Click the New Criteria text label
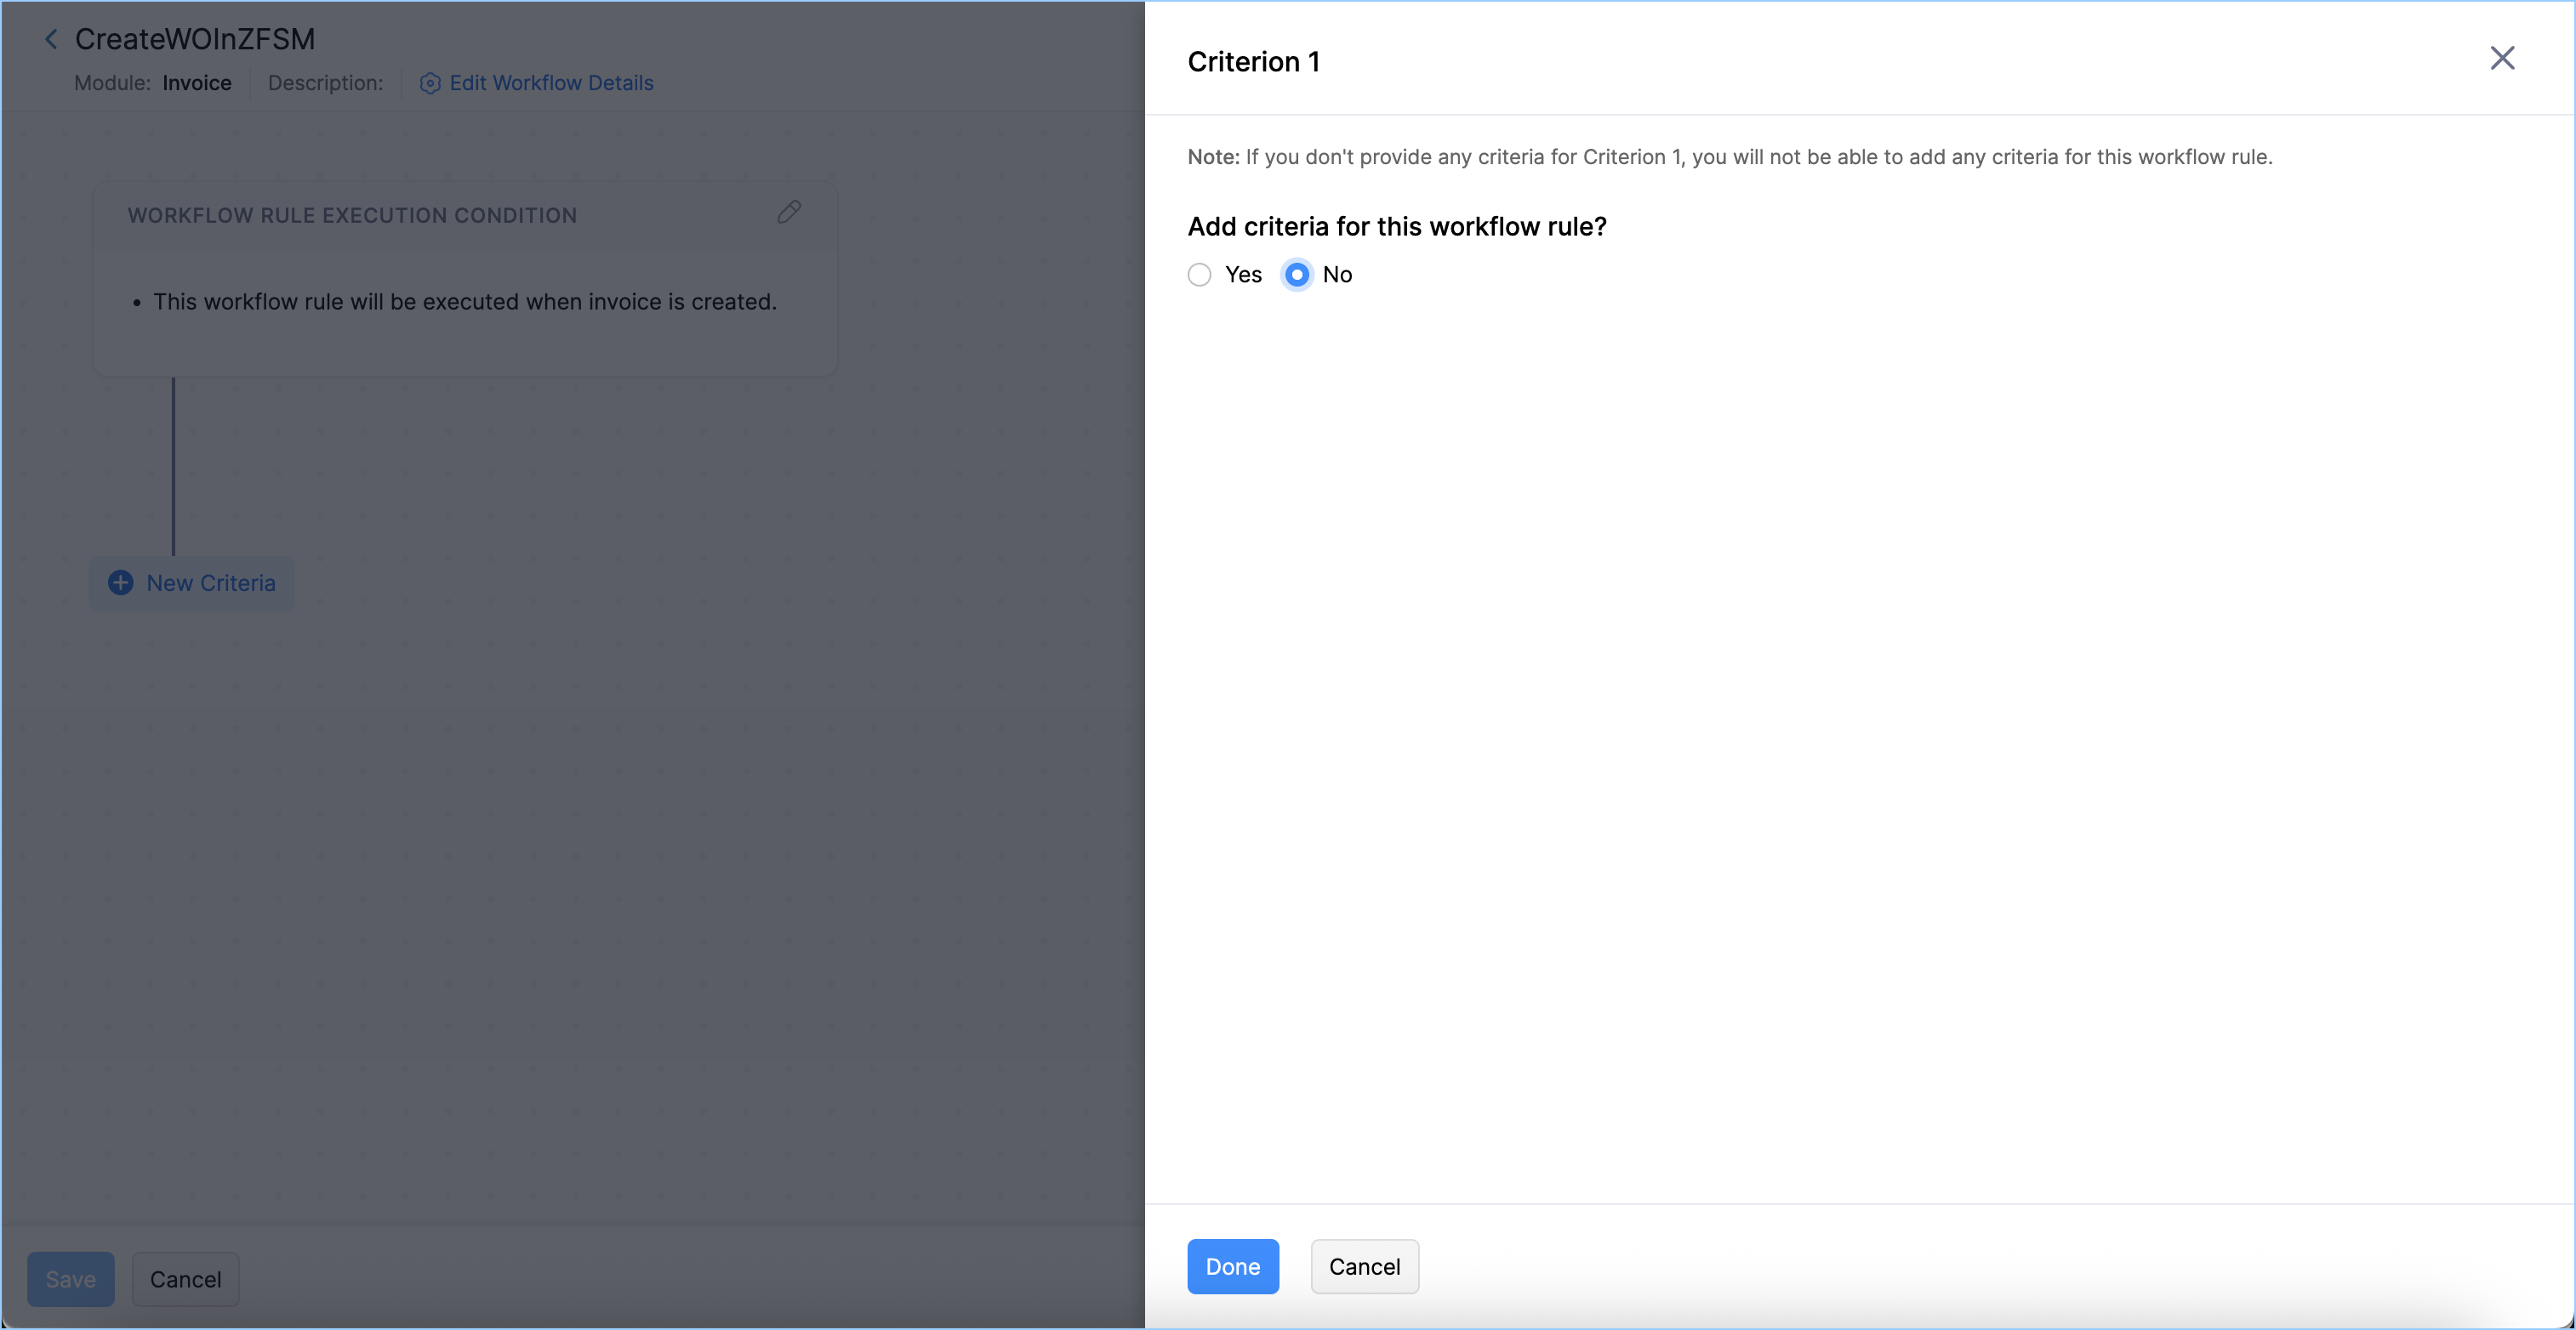 (x=211, y=583)
